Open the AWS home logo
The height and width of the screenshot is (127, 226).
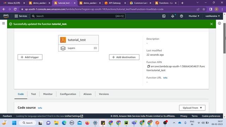click(x=6, y=16)
